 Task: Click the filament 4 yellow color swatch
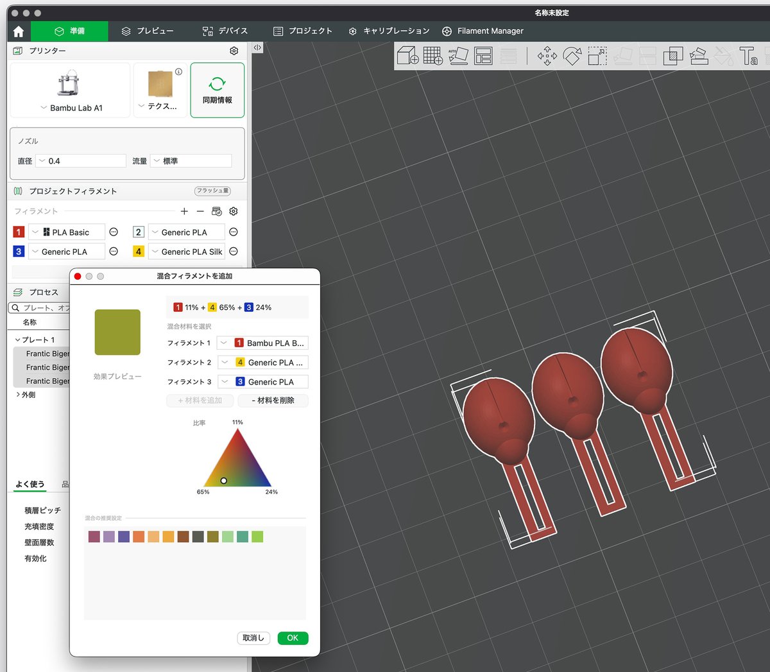139,252
